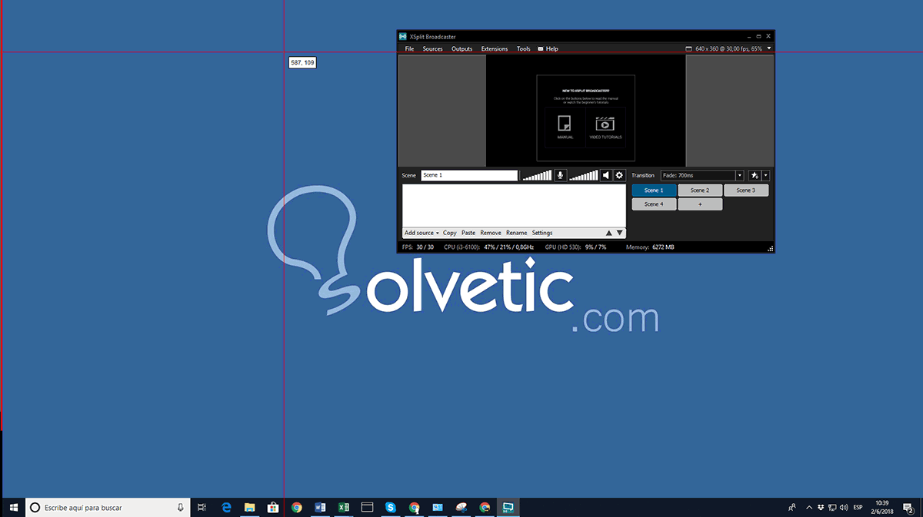
Task: Move the source up with up arrow
Action: click(x=608, y=233)
